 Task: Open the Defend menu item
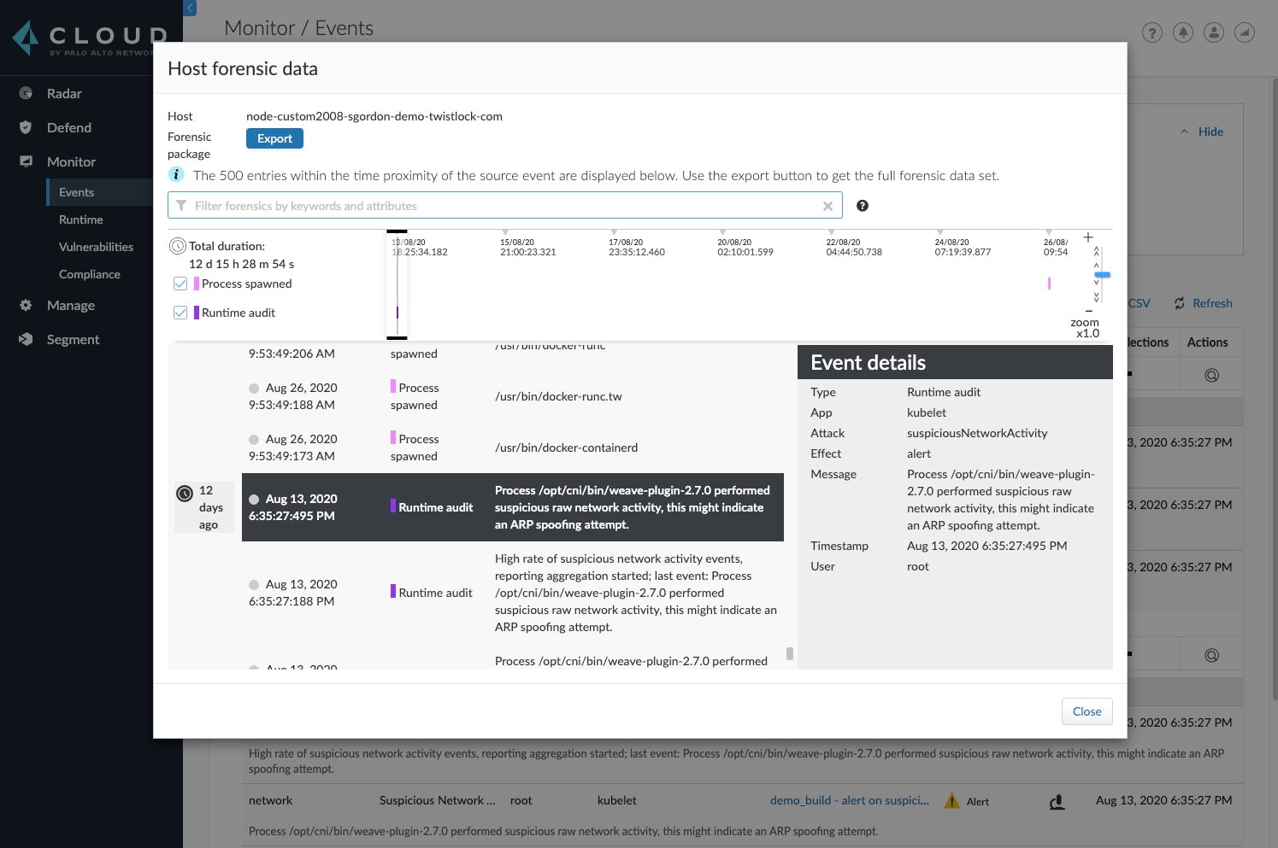[69, 127]
